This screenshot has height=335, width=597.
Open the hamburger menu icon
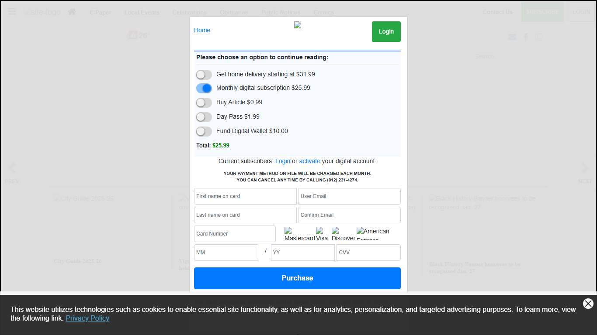[12, 12]
